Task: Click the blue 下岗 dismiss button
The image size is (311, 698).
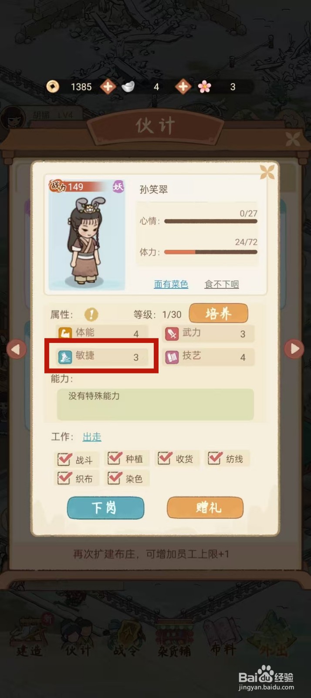Action: coord(105,507)
